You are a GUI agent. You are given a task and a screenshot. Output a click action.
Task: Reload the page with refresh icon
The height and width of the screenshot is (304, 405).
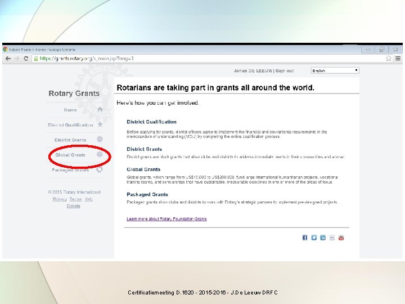tap(26, 59)
